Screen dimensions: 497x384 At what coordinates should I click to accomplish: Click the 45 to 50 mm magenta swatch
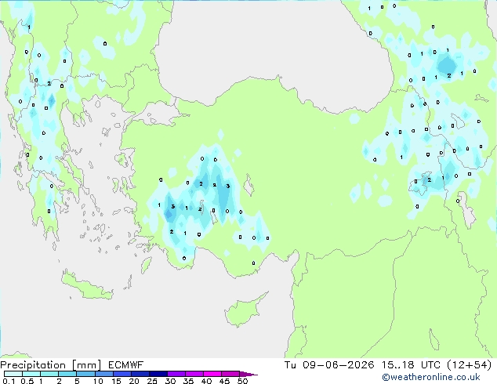(x=230, y=374)
